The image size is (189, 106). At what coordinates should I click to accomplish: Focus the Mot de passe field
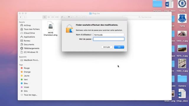coord(109,39)
